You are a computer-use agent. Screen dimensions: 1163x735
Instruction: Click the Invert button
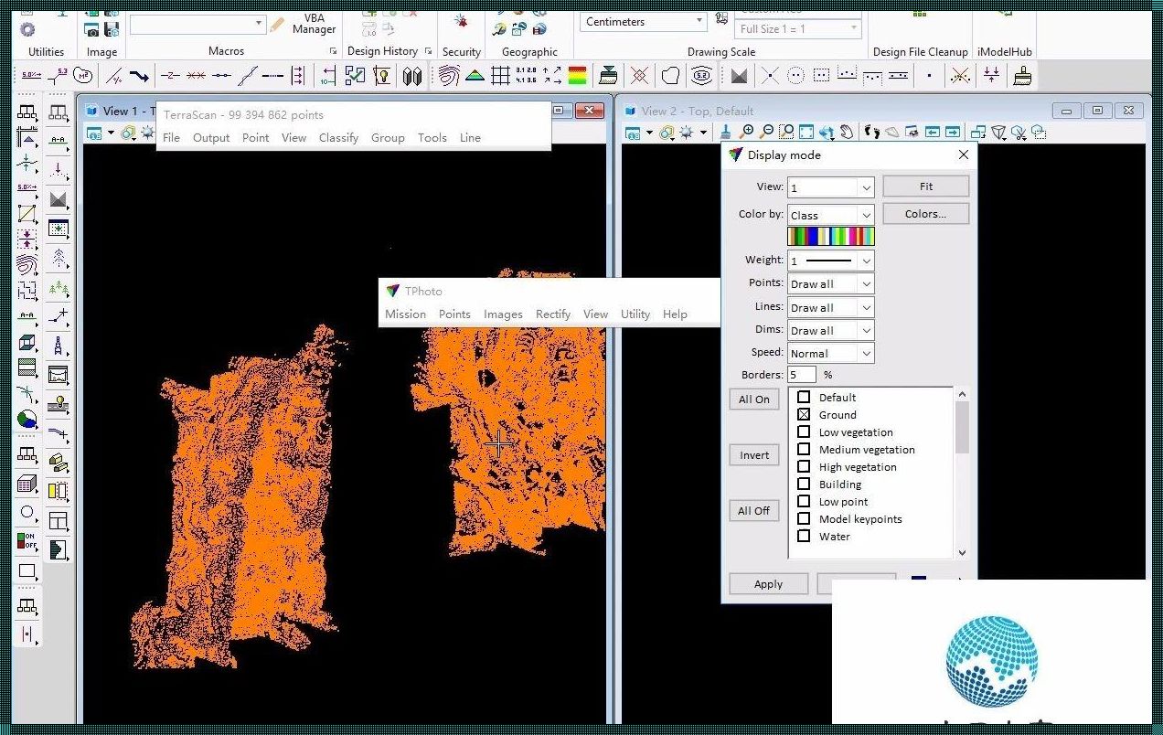[x=754, y=454]
